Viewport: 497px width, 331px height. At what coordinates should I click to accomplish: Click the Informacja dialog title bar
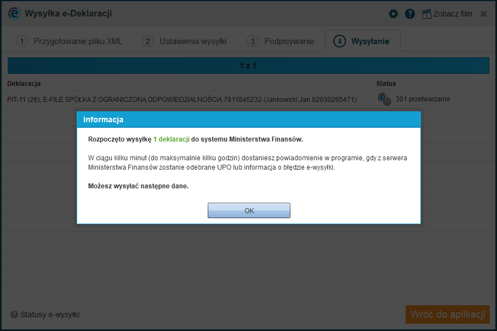249,120
